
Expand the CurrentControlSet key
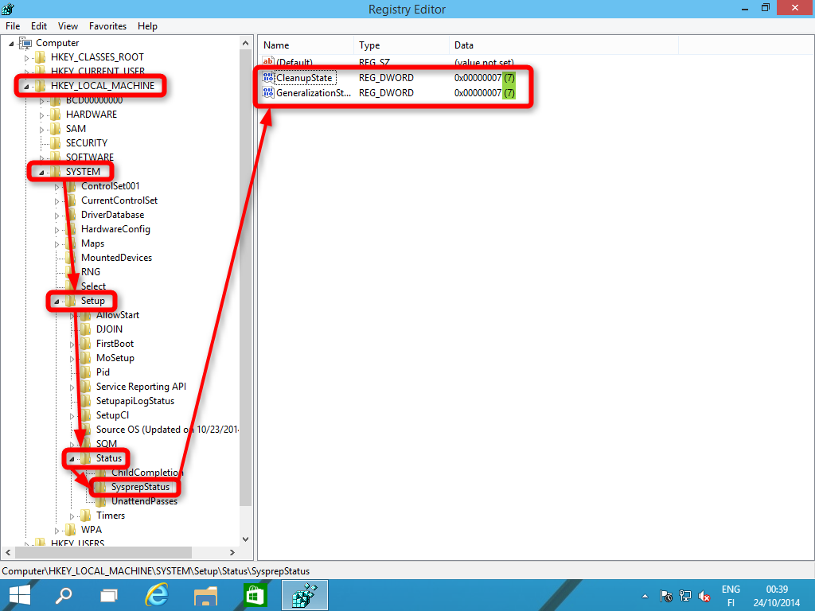click(x=57, y=201)
